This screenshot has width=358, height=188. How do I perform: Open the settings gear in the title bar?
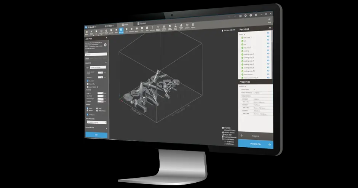(x=245, y=16)
